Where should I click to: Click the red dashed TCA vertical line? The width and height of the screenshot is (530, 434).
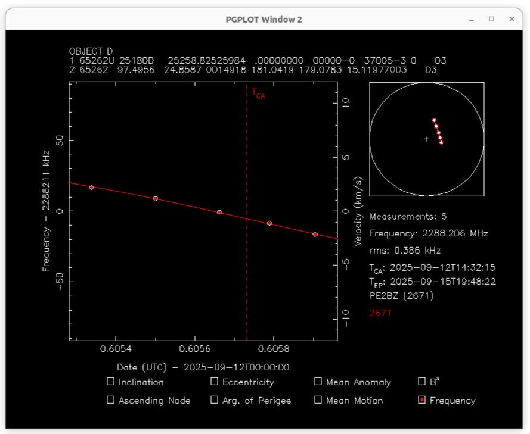[x=247, y=268]
